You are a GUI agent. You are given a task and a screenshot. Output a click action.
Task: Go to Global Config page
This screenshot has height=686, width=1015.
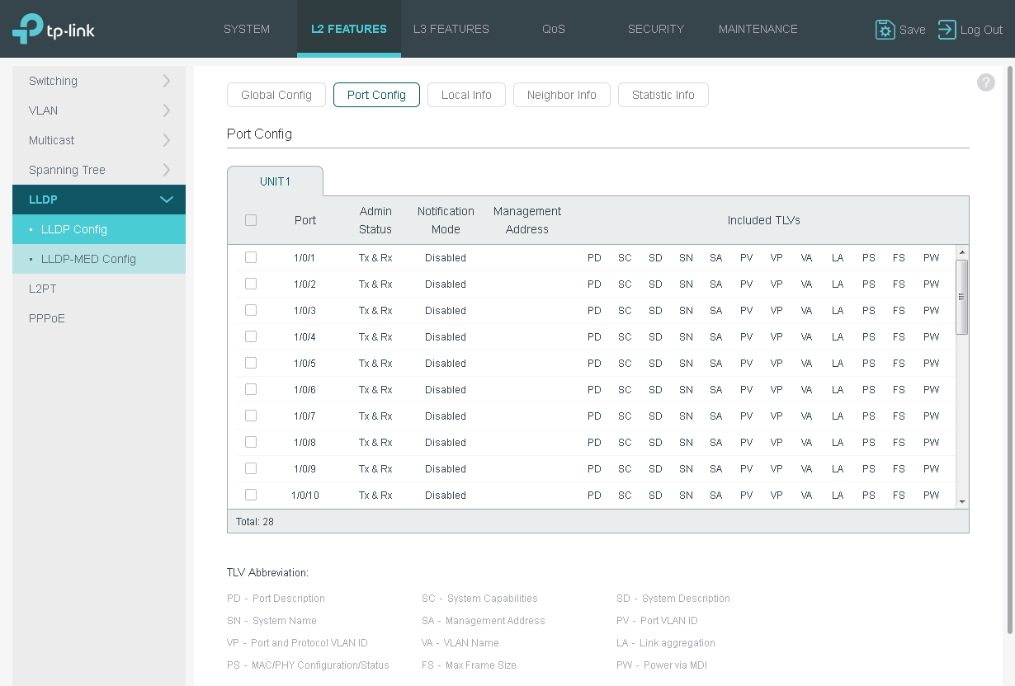276,95
